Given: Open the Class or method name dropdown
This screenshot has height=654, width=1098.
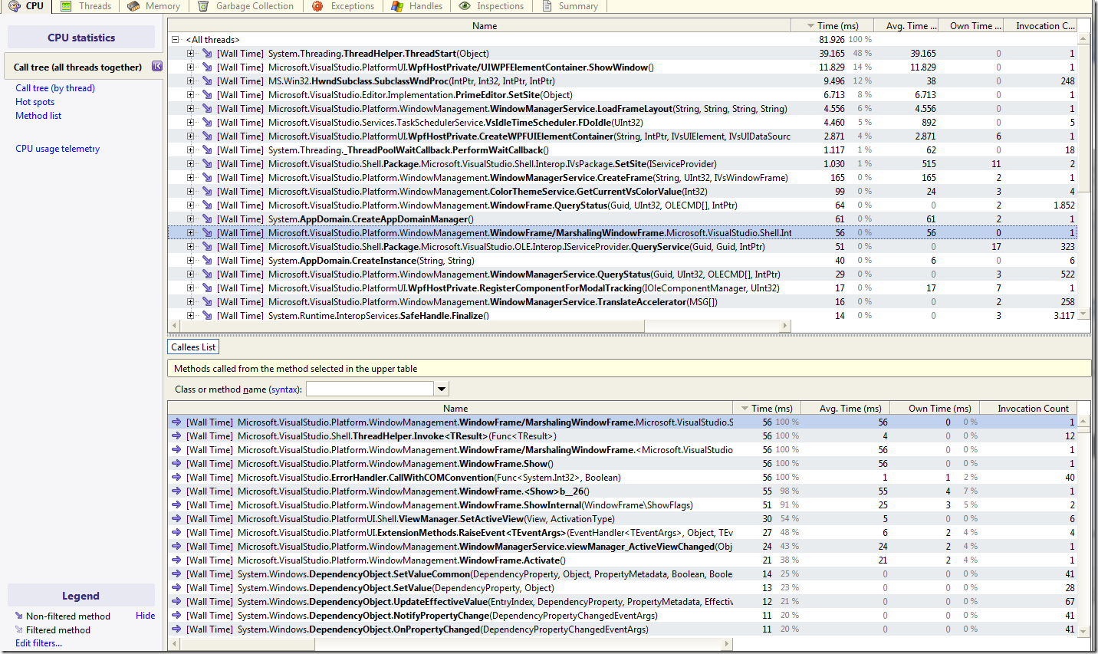Looking at the screenshot, I should 442,389.
